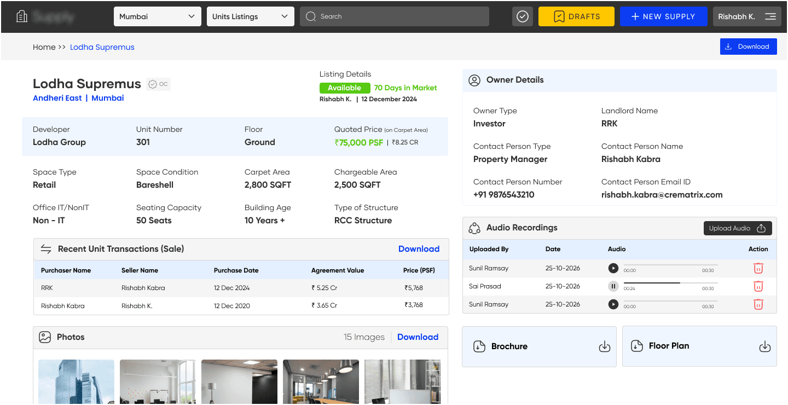The image size is (788, 405).
Task: Focus the Search input field
Action: click(394, 16)
